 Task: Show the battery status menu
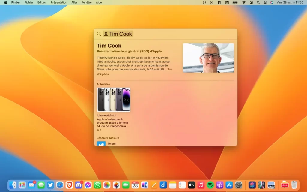(235, 2)
